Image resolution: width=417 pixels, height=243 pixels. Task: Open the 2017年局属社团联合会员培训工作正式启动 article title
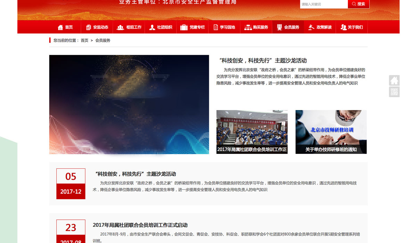[x=140, y=225]
